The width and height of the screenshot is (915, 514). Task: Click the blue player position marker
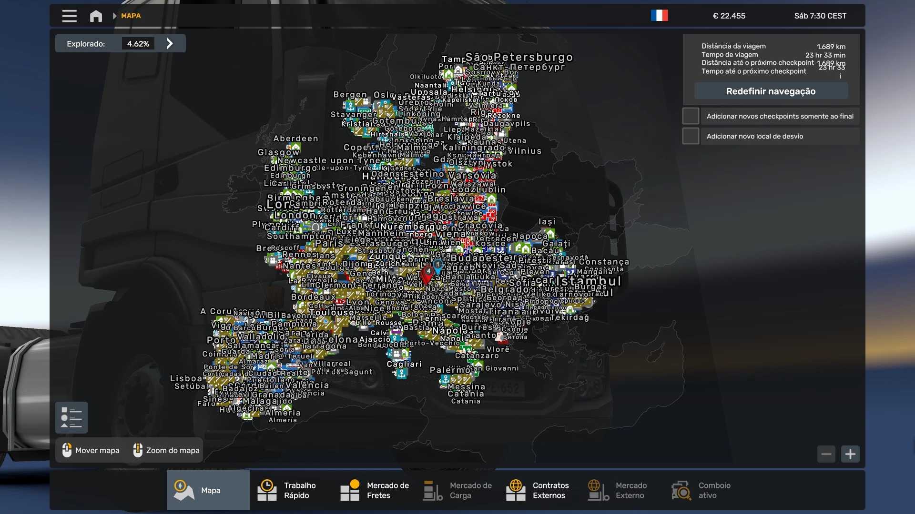click(x=438, y=266)
